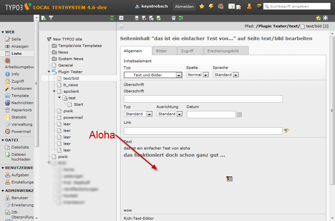Click the page tree filter funnel icon

(51, 18)
